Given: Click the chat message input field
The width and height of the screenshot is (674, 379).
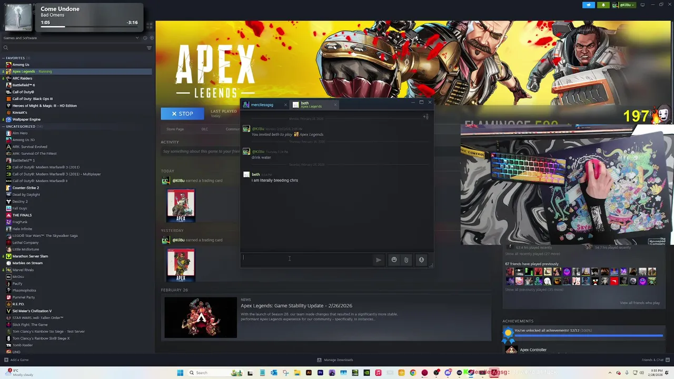Looking at the screenshot, I should point(307,259).
